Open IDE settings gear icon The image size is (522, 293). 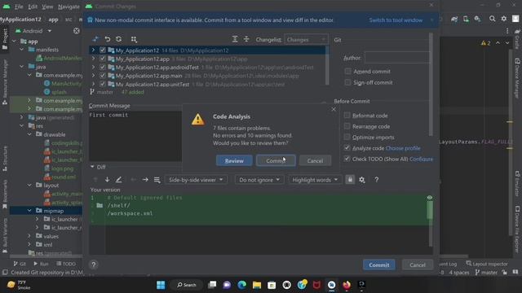[504, 19]
